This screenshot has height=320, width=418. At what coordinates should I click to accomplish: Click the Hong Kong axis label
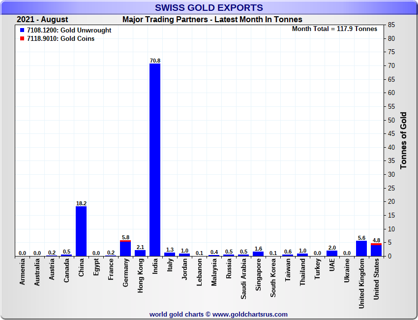pyautogui.click(x=141, y=276)
